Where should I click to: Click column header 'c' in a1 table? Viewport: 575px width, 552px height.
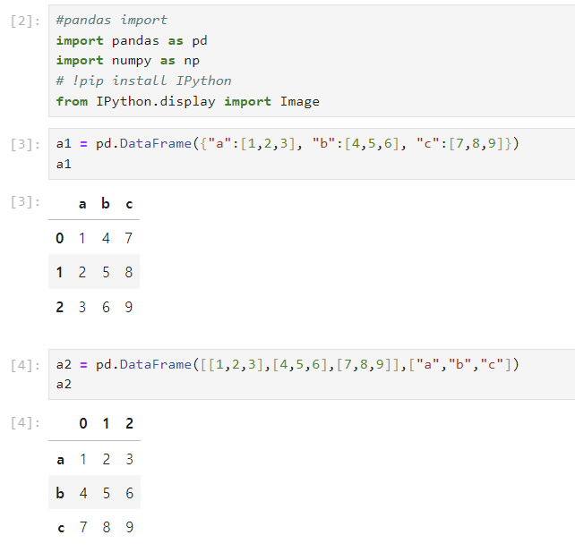click(x=129, y=204)
